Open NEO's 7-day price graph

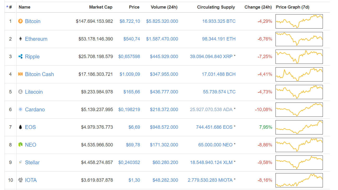299,145
